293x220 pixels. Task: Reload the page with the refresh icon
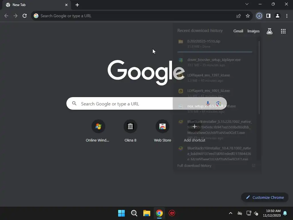[25, 16]
